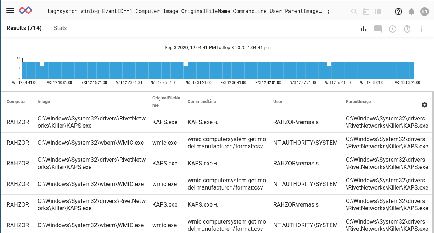Open the notifications bell icon
Viewport: 434px width, 233px height.
tap(411, 11)
